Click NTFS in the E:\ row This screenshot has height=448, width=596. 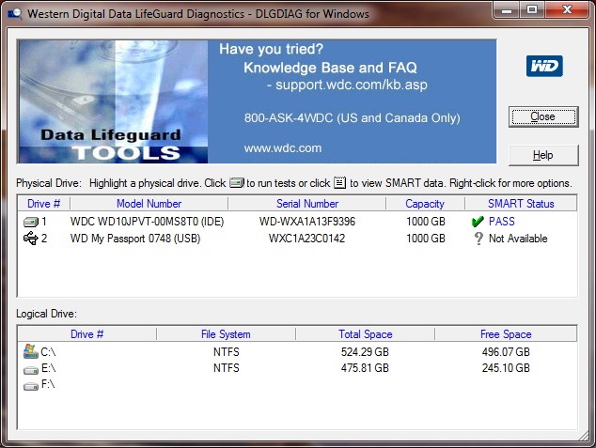point(227,368)
